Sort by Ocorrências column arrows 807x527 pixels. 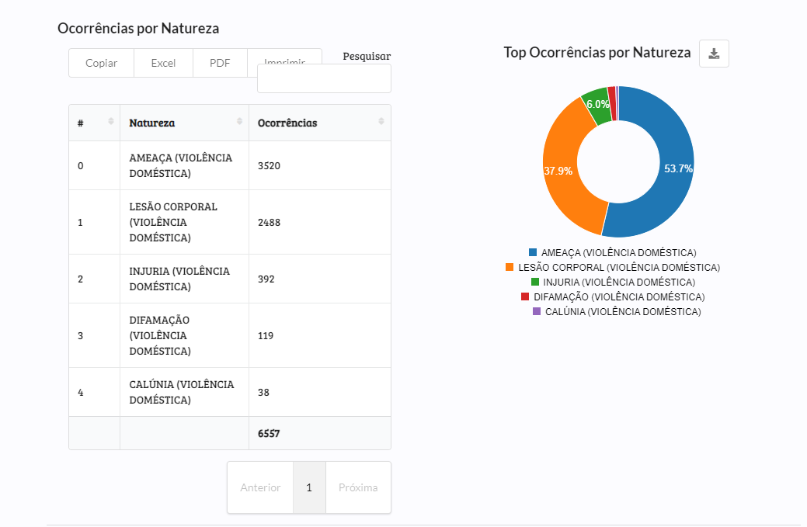click(x=381, y=122)
